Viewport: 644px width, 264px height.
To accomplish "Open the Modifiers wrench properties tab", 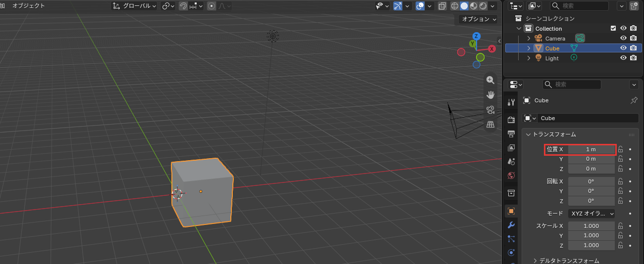I will [x=511, y=225].
